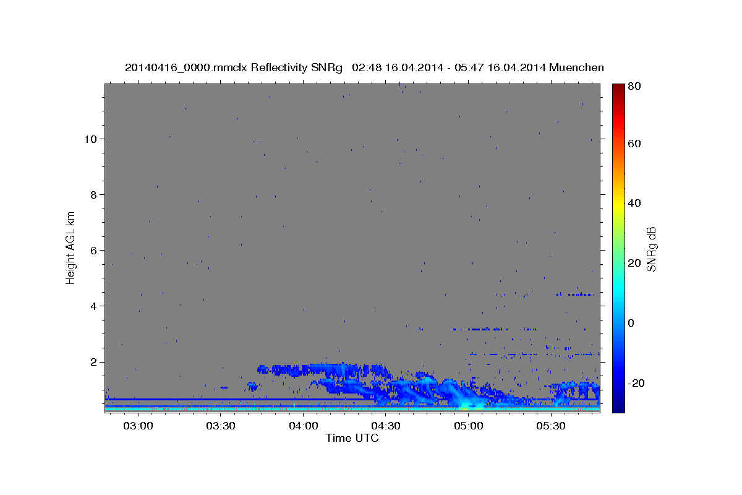Click the 04:00 time tick label
Image resolution: width=742 pixels, height=495 pixels.
click(303, 426)
